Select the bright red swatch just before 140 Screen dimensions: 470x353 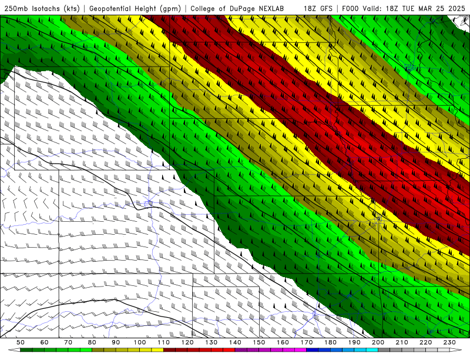229,350
